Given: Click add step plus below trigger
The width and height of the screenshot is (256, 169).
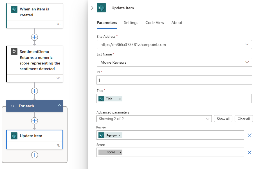Looking at the screenshot, I should 34,37.
